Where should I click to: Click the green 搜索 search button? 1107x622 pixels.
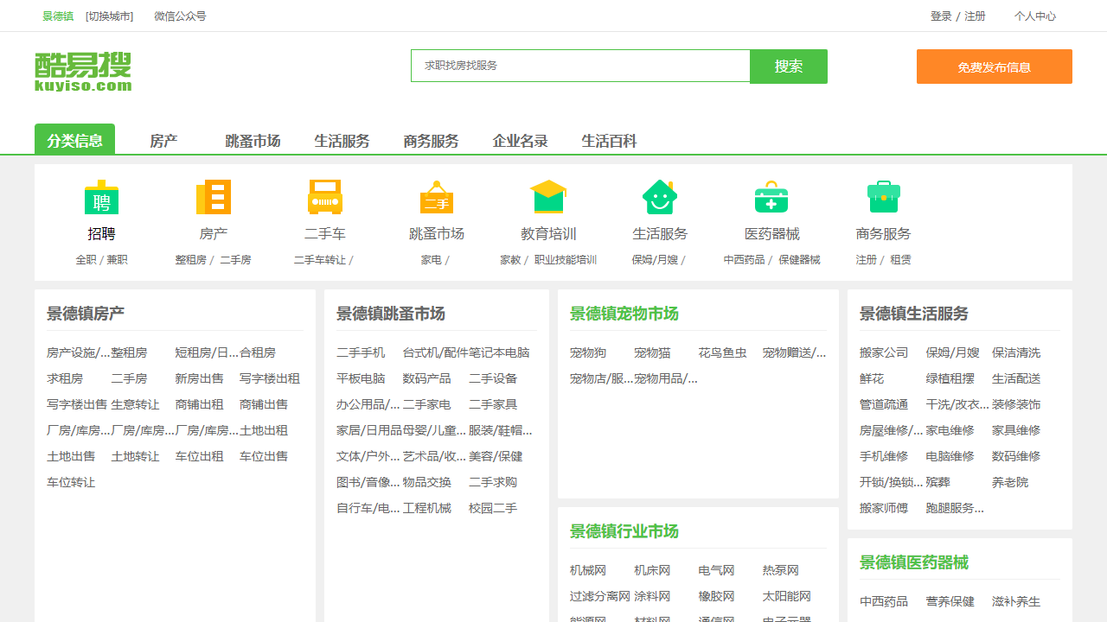click(x=788, y=66)
